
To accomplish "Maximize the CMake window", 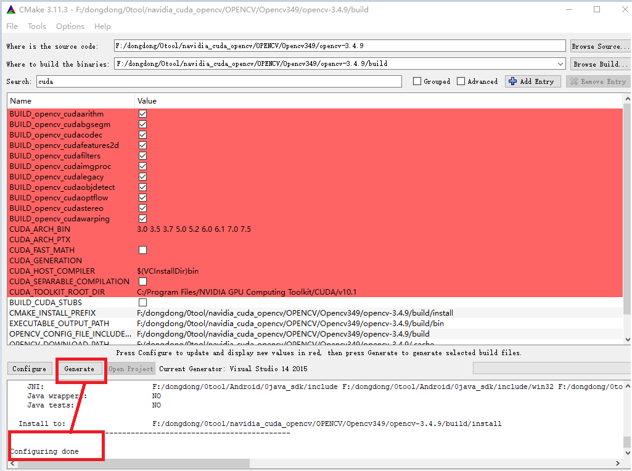I will coord(597,10).
